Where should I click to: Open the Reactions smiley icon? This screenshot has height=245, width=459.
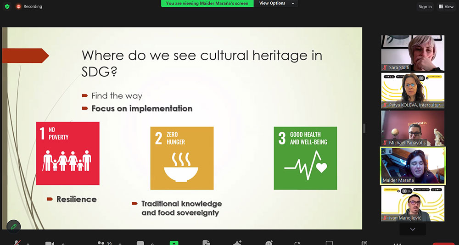point(269,243)
